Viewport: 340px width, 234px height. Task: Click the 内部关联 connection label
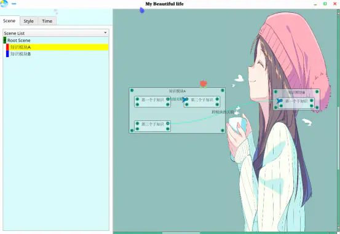point(176,99)
